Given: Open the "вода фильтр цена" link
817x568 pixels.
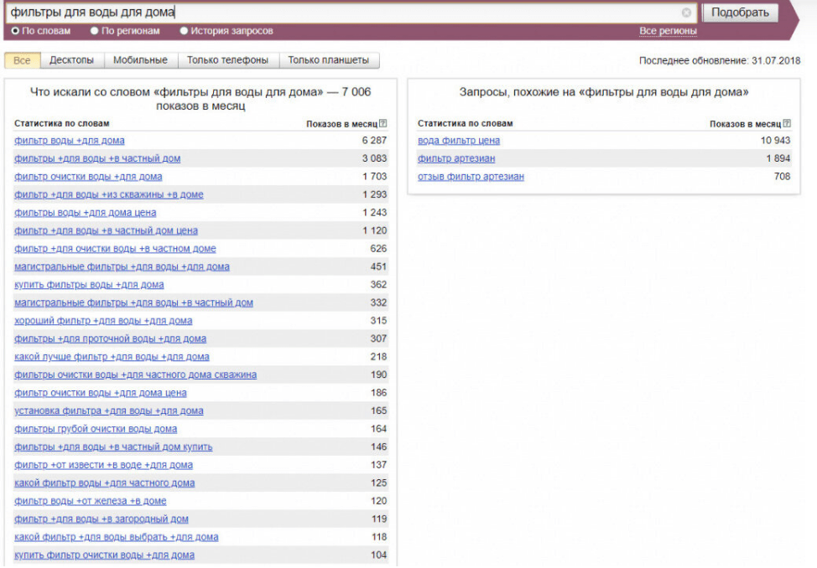Looking at the screenshot, I should click(459, 141).
